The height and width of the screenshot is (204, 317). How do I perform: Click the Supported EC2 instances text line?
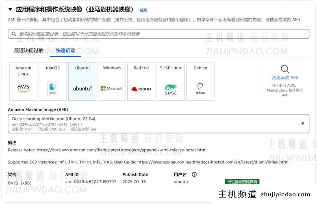[148, 162]
